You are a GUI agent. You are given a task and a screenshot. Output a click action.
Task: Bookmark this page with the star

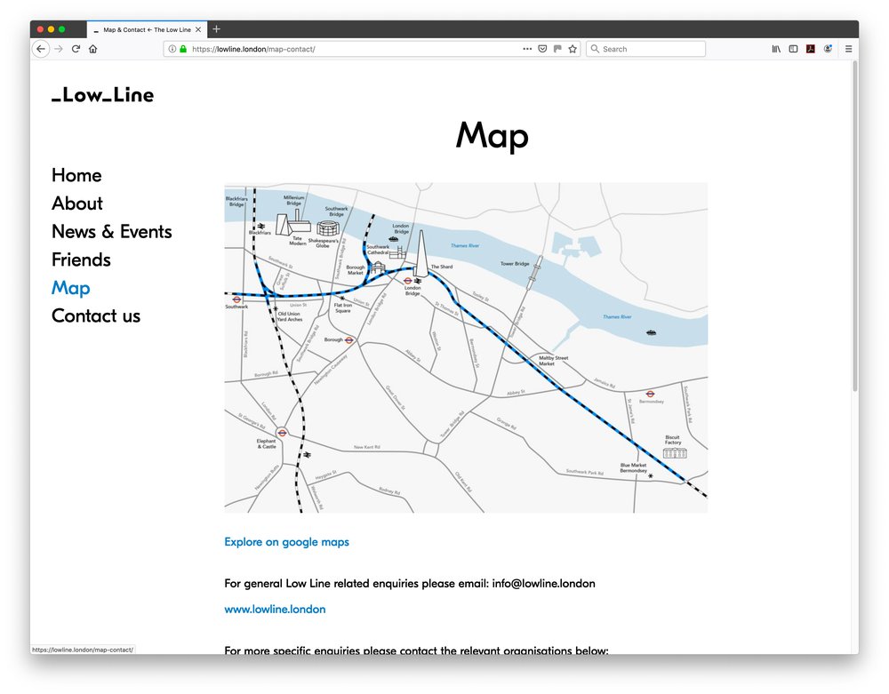[x=573, y=49]
